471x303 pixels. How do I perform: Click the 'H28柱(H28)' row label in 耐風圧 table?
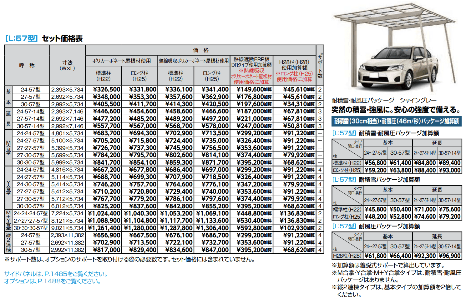[347, 256]
